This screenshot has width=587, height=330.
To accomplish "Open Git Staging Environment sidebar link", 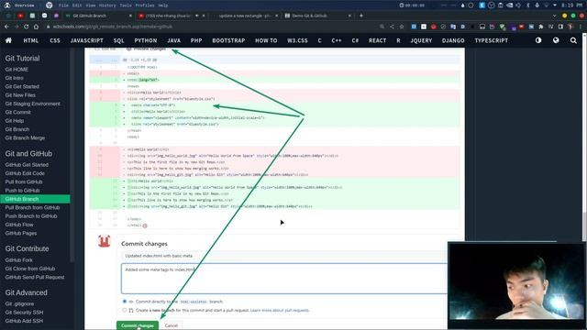I will click(x=33, y=104).
